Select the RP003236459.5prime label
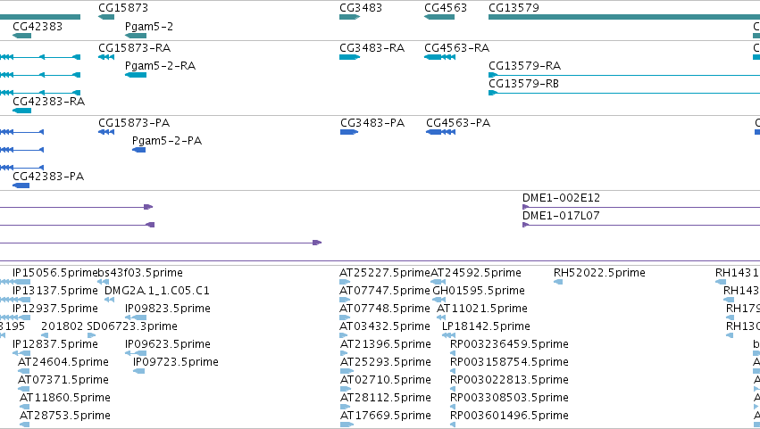The height and width of the screenshot is (429, 760). pos(509,343)
